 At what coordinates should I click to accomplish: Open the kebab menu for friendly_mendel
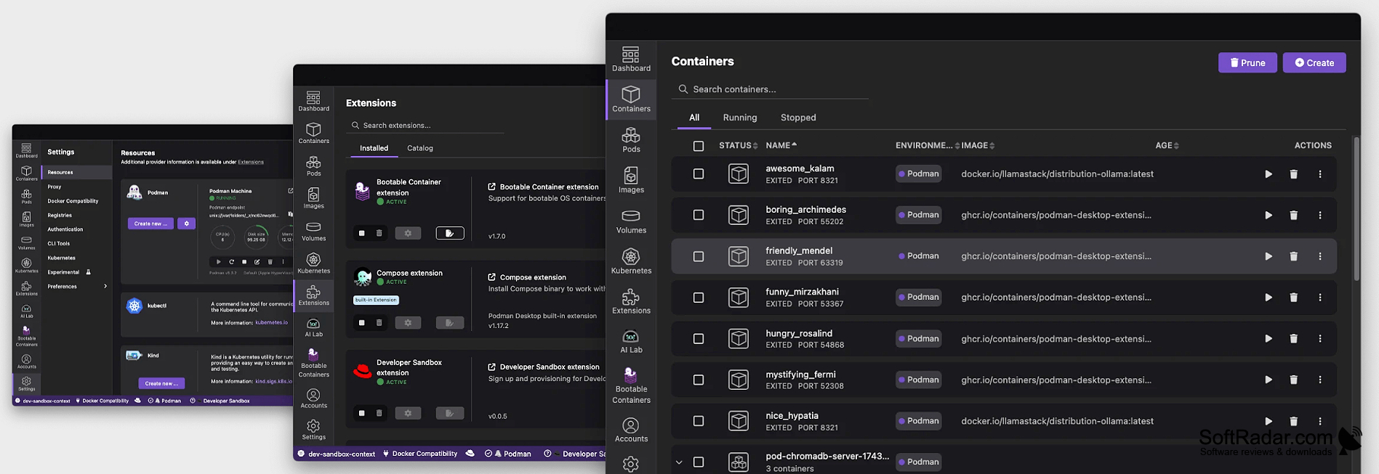pos(1320,256)
